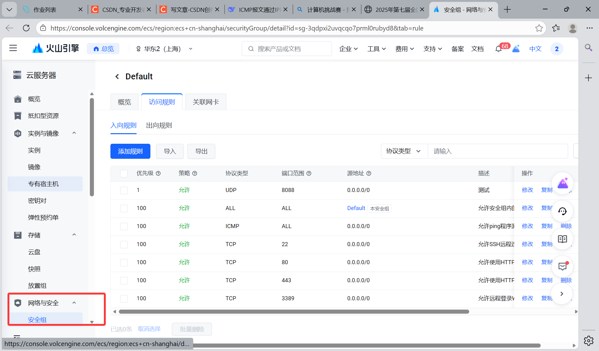599x351 pixels.
Task: Open the hamburger navigation menu icon
Action: [x=13, y=48]
